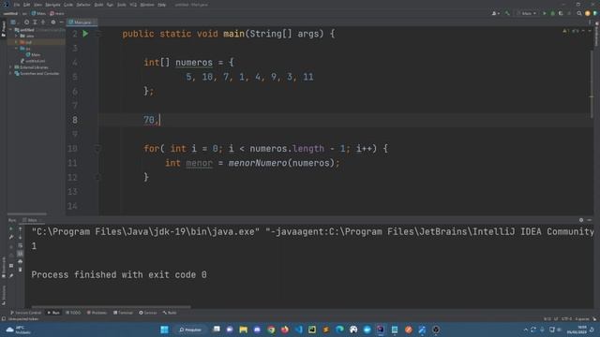
Task: Click Select Opened File target icon in Project panel
Action: [27, 22]
